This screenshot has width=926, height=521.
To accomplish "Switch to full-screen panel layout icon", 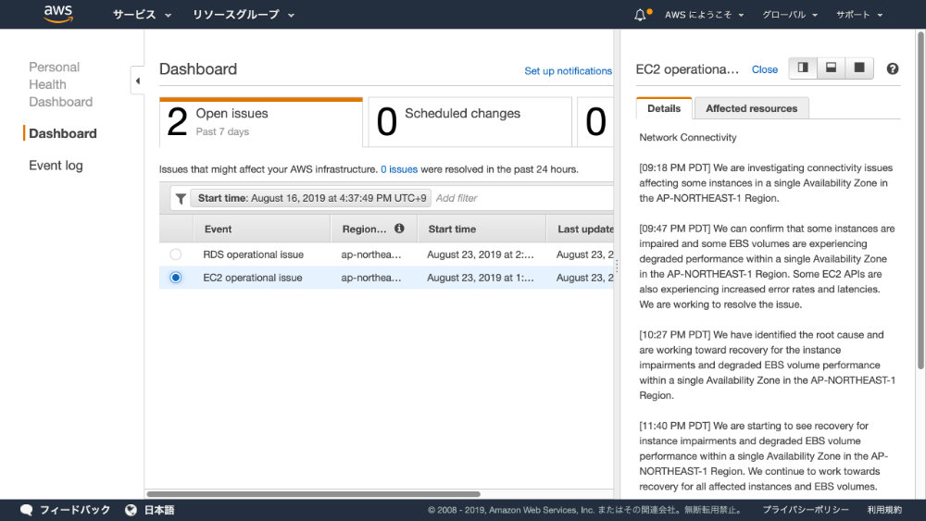I will pyautogui.click(x=859, y=68).
